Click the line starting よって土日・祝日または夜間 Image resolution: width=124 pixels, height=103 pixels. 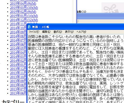point(76,64)
